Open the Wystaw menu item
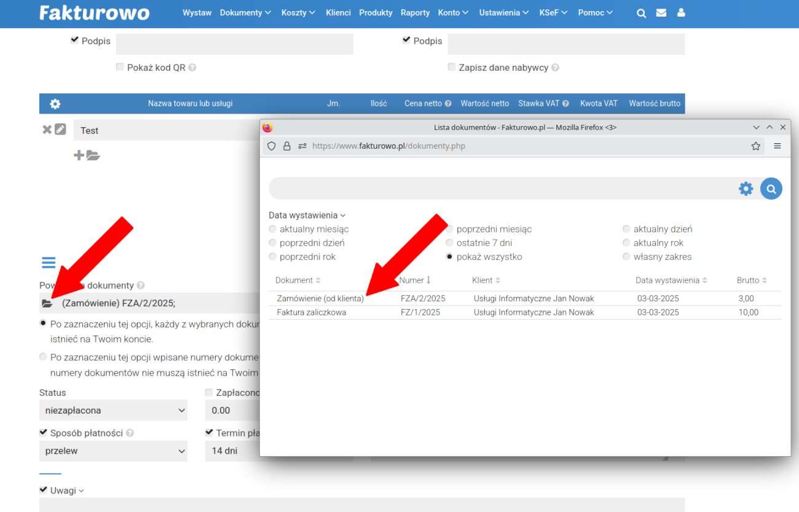The height and width of the screenshot is (512, 799). (x=197, y=13)
